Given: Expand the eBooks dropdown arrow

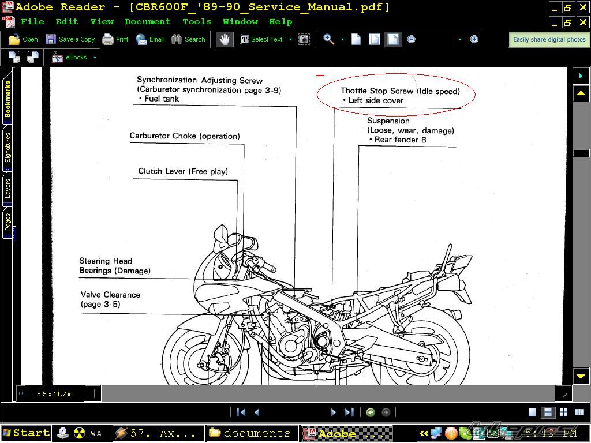Looking at the screenshot, I should point(95,57).
